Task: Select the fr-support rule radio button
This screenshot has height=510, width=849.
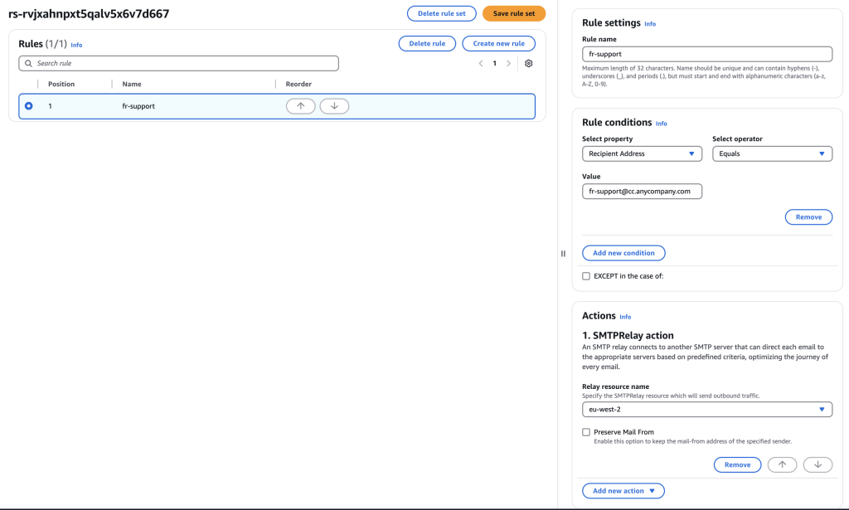Action: click(x=29, y=106)
